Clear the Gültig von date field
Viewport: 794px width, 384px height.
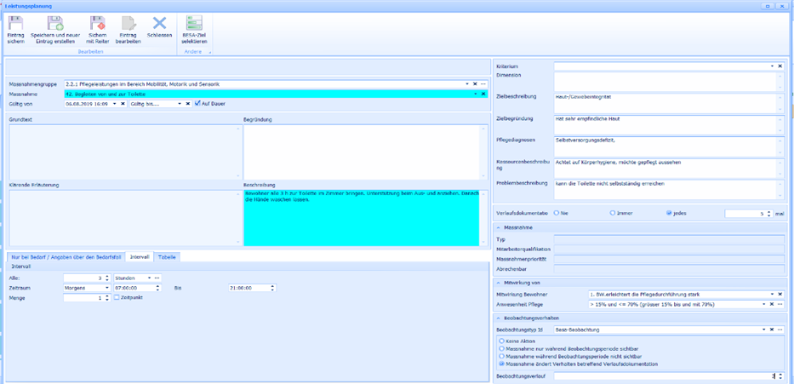click(123, 103)
